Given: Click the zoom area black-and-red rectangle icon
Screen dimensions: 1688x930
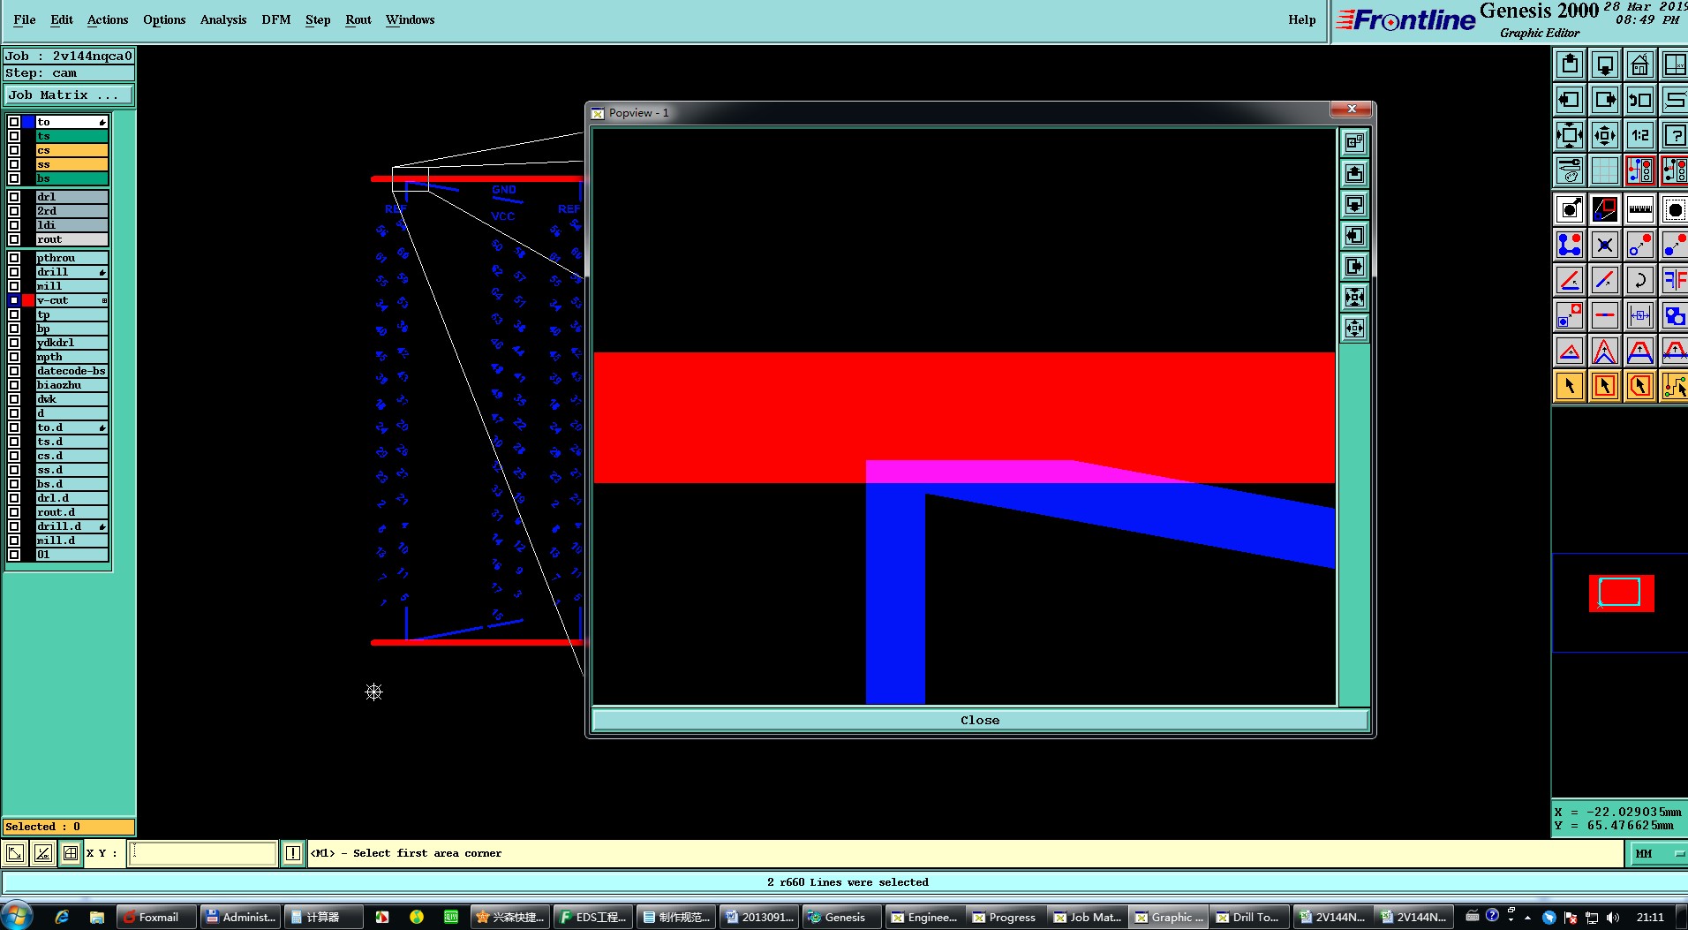Looking at the screenshot, I should (1605, 209).
